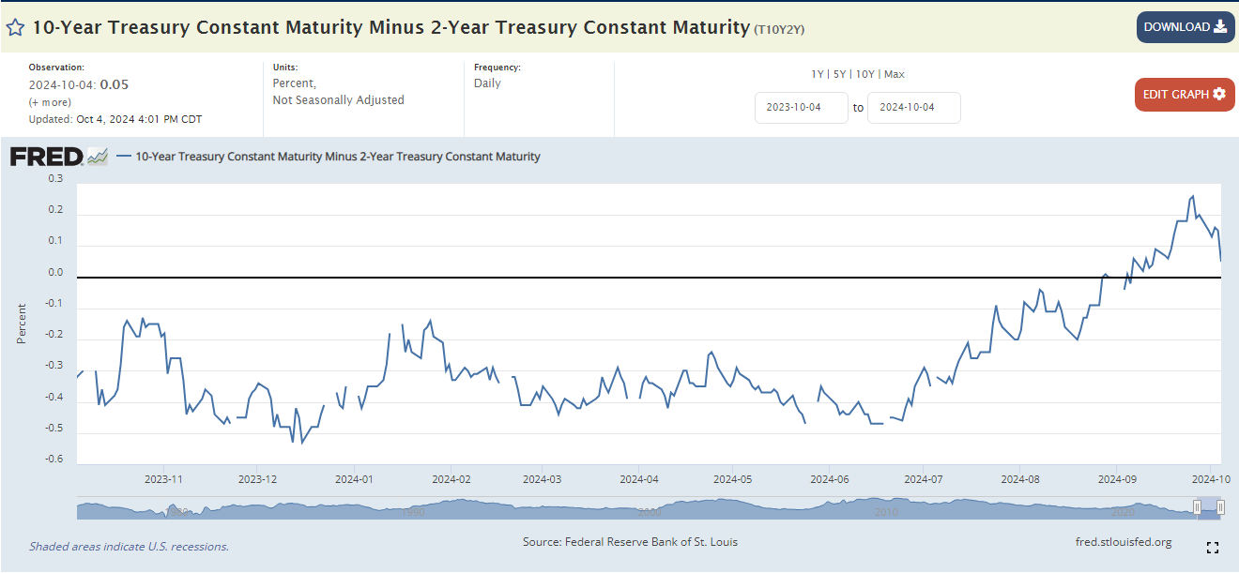Click the gear icon on Edit Graph
Viewport: 1239px width, 573px height.
click(x=1219, y=94)
